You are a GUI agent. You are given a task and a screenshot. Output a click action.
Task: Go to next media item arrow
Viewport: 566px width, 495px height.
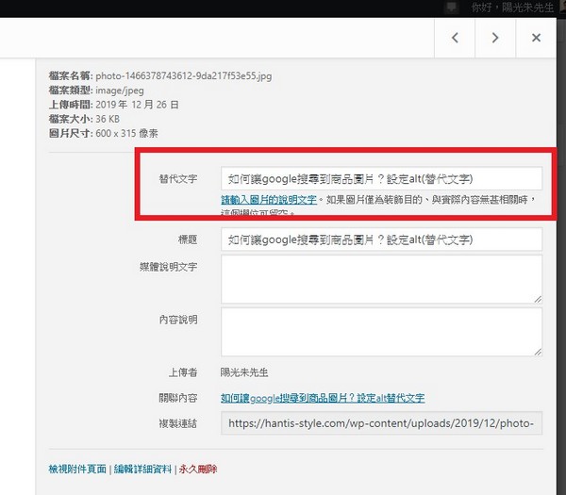(495, 38)
